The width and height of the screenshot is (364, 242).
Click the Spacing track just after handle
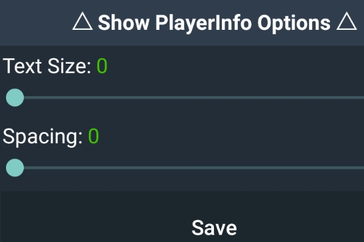tap(33, 168)
